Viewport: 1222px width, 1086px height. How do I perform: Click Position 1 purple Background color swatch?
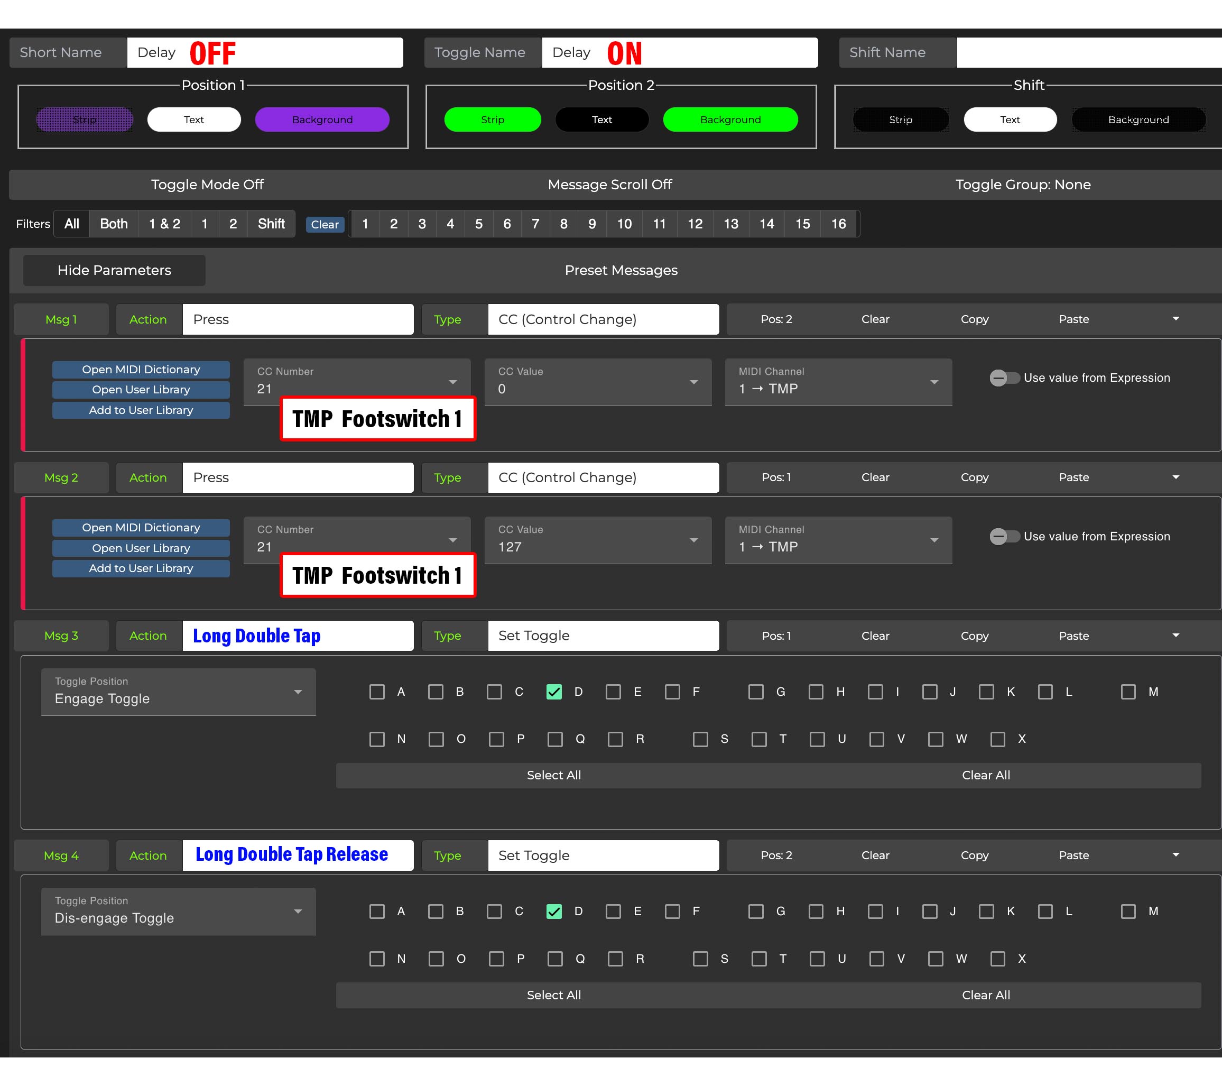[322, 119]
